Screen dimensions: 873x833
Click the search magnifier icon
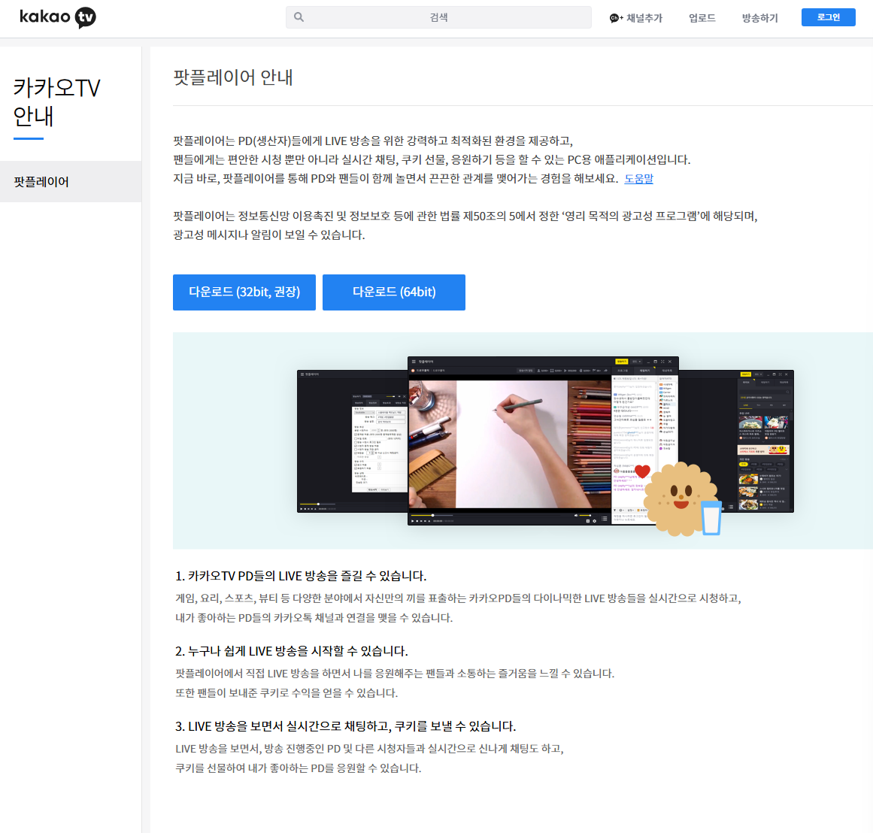(299, 17)
